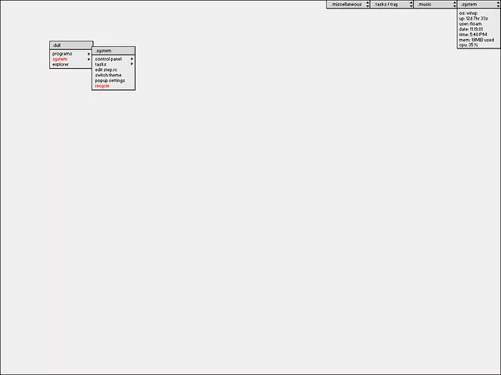
Task: Click the .tasks / tray panel arrow icon
Action: 411,5
